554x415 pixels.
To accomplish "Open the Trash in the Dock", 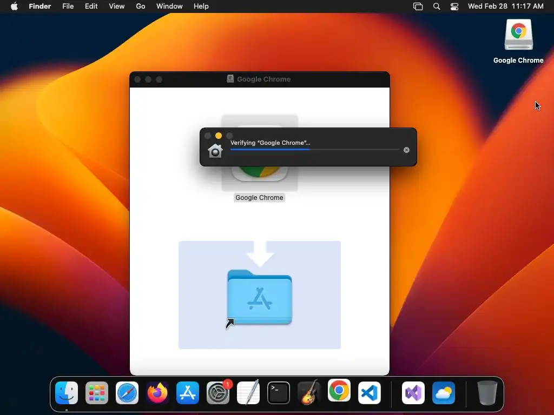I will tap(487, 393).
